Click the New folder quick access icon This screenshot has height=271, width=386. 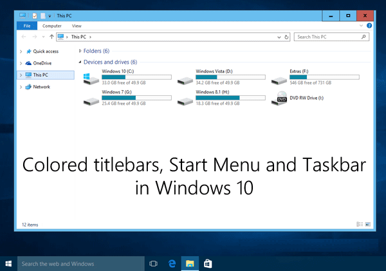click(x=43, y=16)
